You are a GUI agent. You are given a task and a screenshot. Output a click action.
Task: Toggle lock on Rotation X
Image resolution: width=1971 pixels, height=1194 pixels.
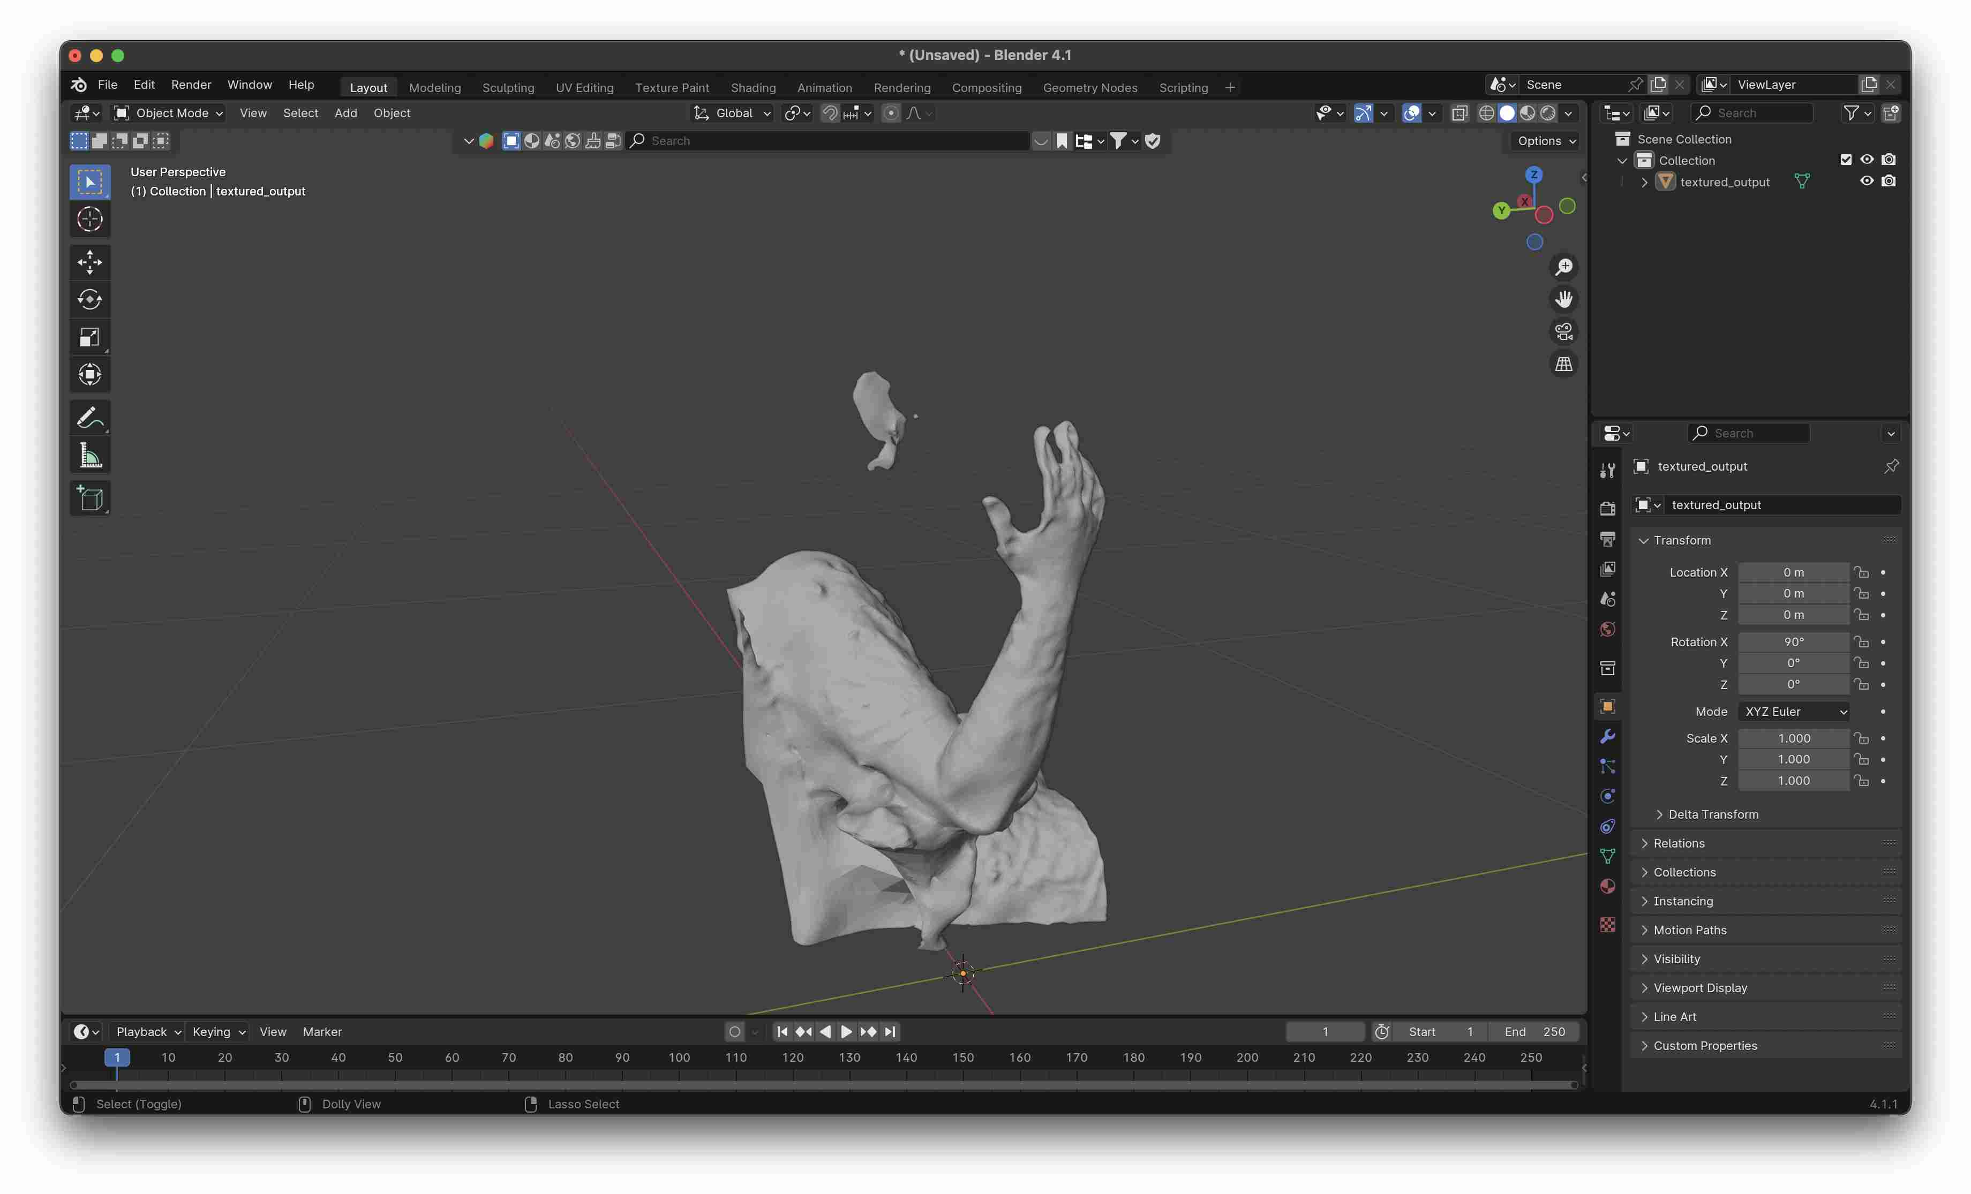(x=1861, y=642)
